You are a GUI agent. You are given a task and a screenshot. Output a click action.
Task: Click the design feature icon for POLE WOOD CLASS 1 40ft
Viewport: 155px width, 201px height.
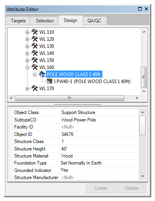click(x=42, y=74)
